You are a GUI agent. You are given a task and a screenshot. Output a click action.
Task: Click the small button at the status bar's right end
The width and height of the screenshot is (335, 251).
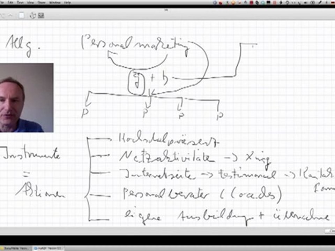(330, 231)
